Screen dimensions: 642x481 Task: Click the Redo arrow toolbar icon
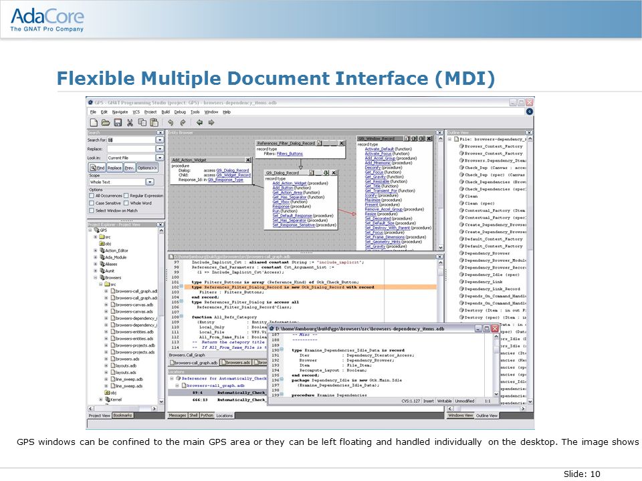point(183,122)
